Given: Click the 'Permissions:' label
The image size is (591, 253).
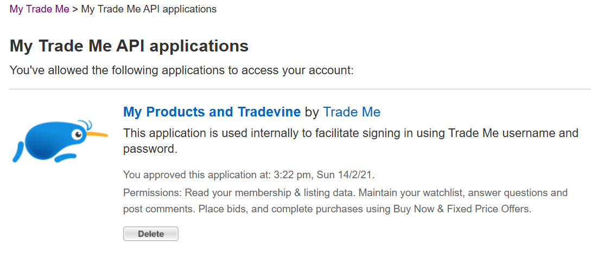Looking at the screenshot, I should (152, 193).
